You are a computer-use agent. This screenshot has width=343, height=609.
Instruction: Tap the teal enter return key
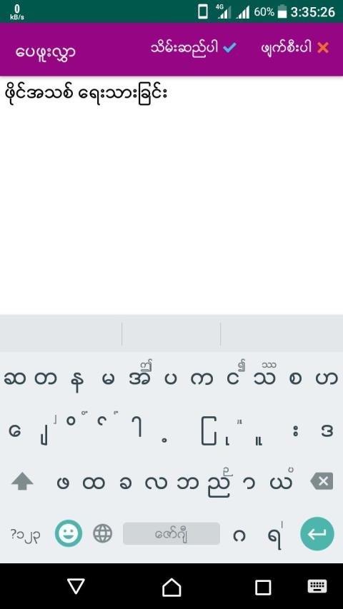(317, 533)
